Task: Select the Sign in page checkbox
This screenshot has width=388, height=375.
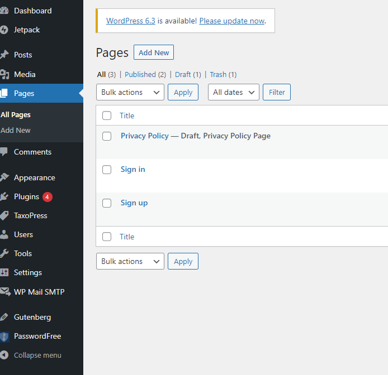Action: click(x=107, y=170)
